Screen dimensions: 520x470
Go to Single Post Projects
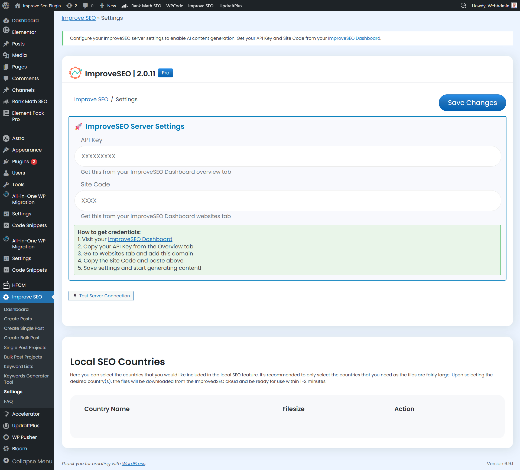[x=25, y=347]
